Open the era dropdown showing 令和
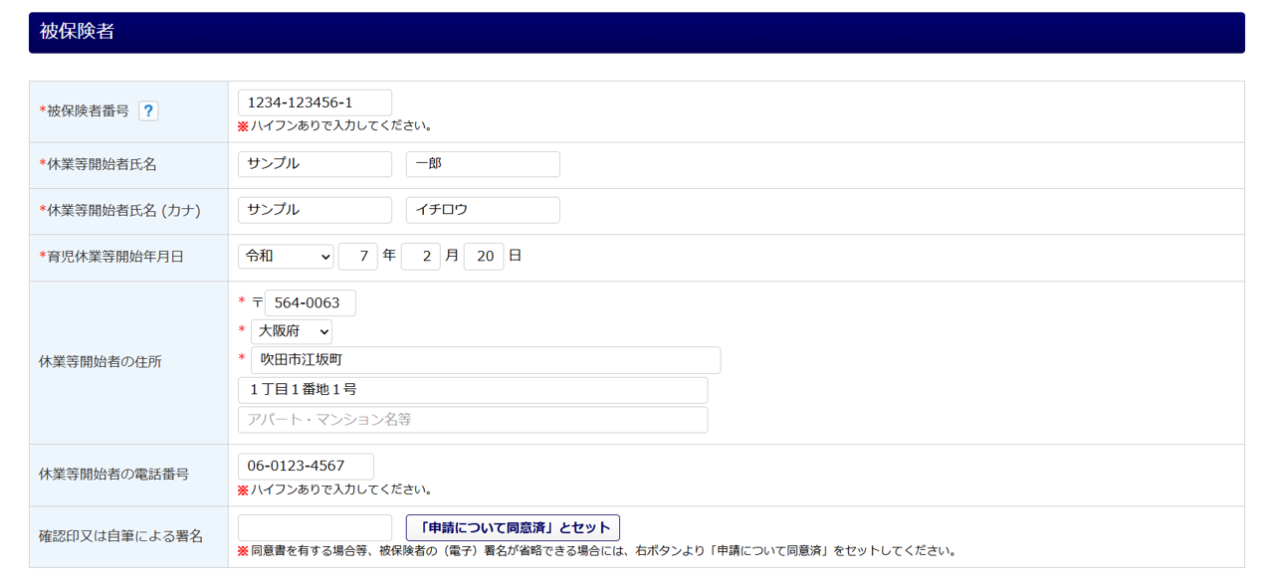Image resolution: width=1274 pixels, height=583 pixels. pyautogui.click(x=286, y=257)
